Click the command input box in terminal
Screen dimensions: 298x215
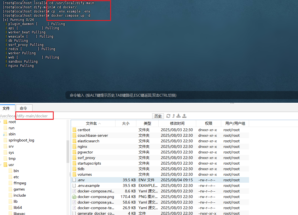coord(181,95)
